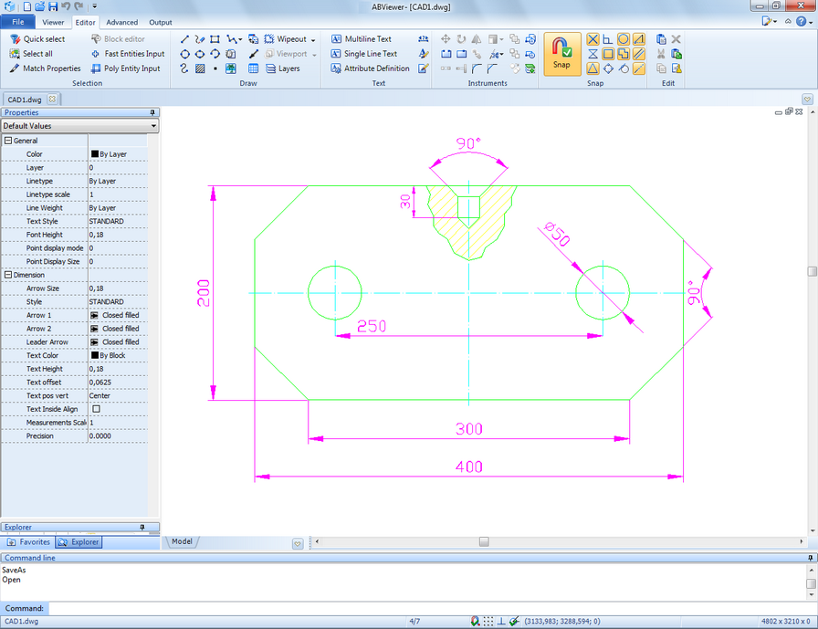Select the Circle drawing tool
The image size is (818, 629).
[184, 54]
